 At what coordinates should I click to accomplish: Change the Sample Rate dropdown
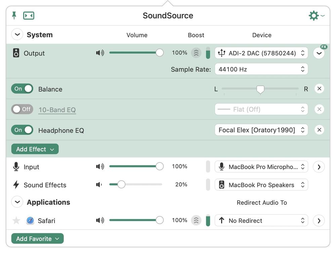tap(261, 69)
